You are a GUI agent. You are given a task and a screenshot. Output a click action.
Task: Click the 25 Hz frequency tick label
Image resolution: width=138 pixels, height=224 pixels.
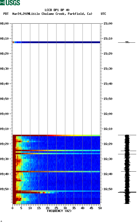(56, 208)
